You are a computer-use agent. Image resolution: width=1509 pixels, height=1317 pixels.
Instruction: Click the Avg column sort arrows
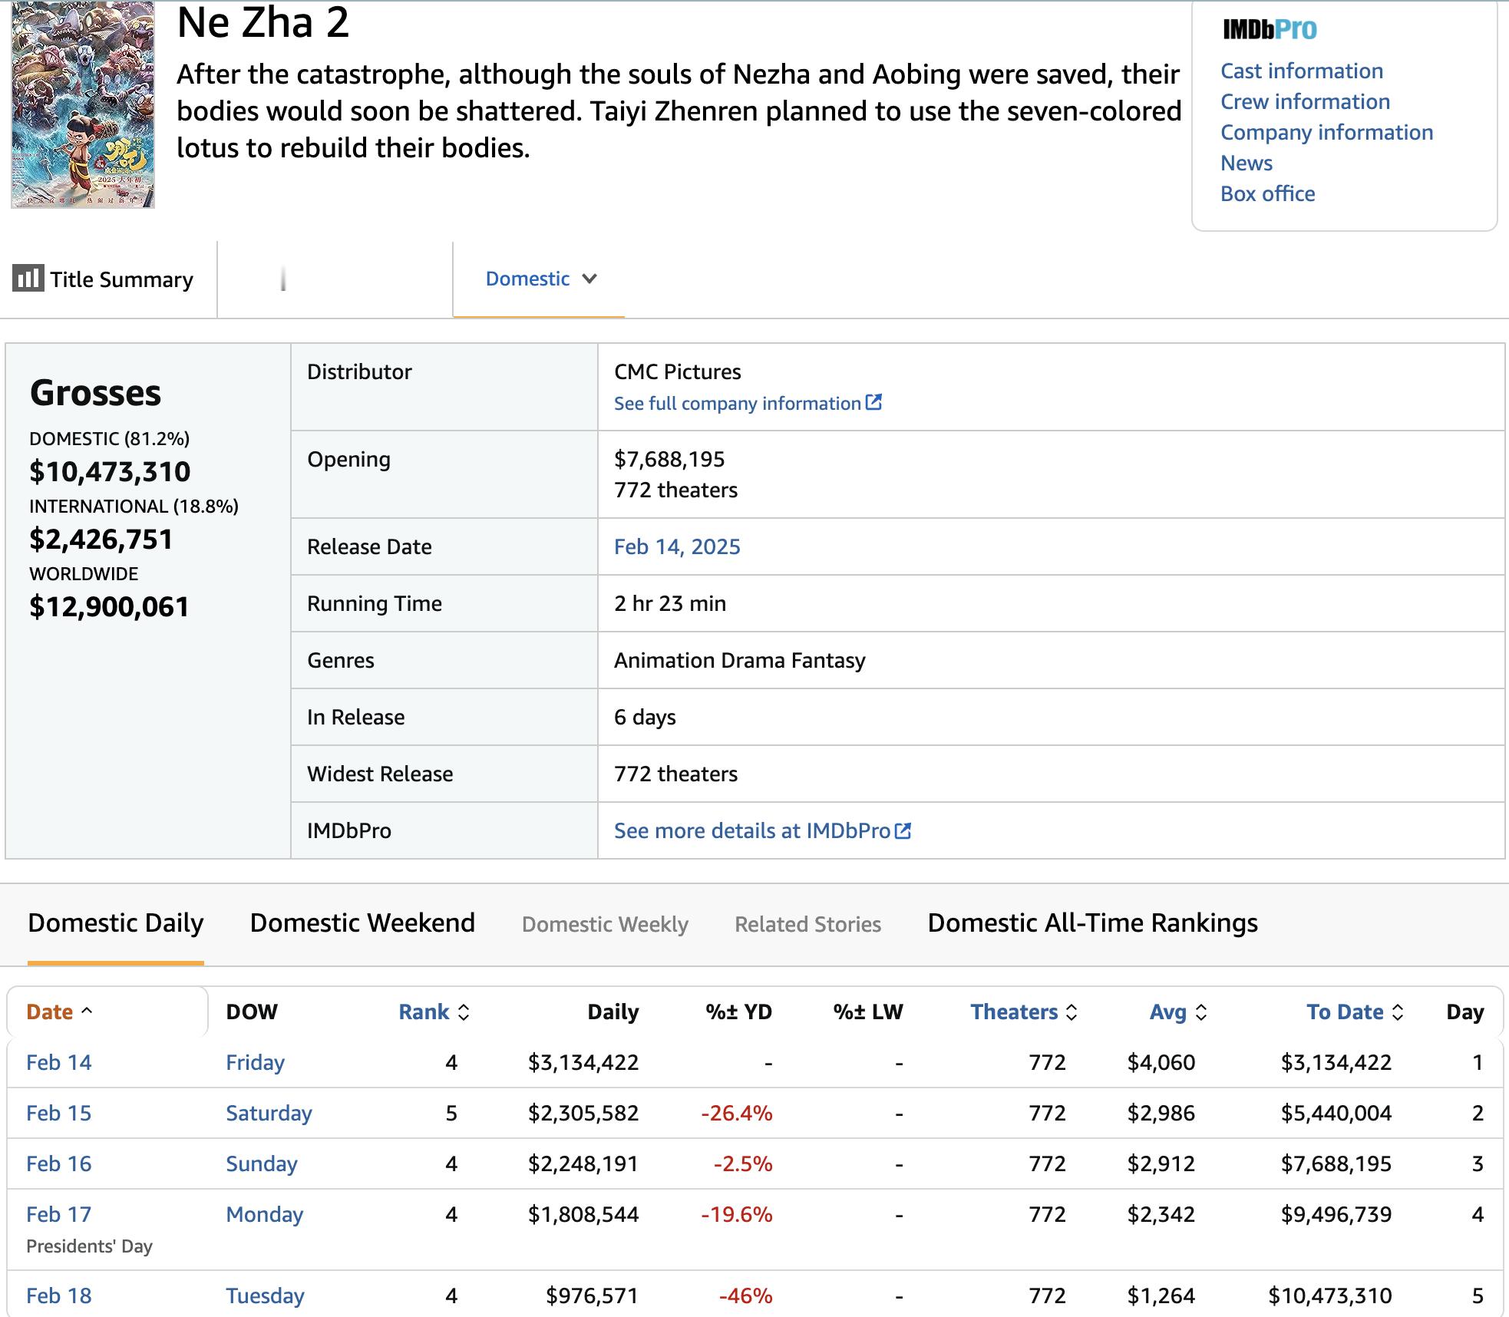(x=1201, y=1012)
